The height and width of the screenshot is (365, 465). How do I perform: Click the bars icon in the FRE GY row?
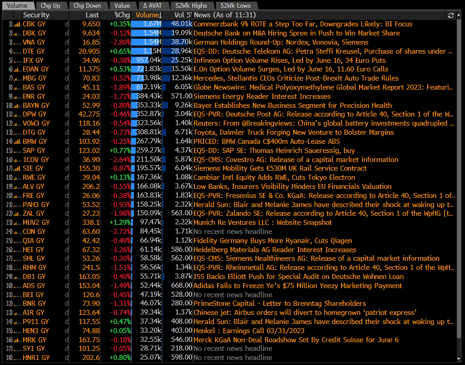[17, 196]
